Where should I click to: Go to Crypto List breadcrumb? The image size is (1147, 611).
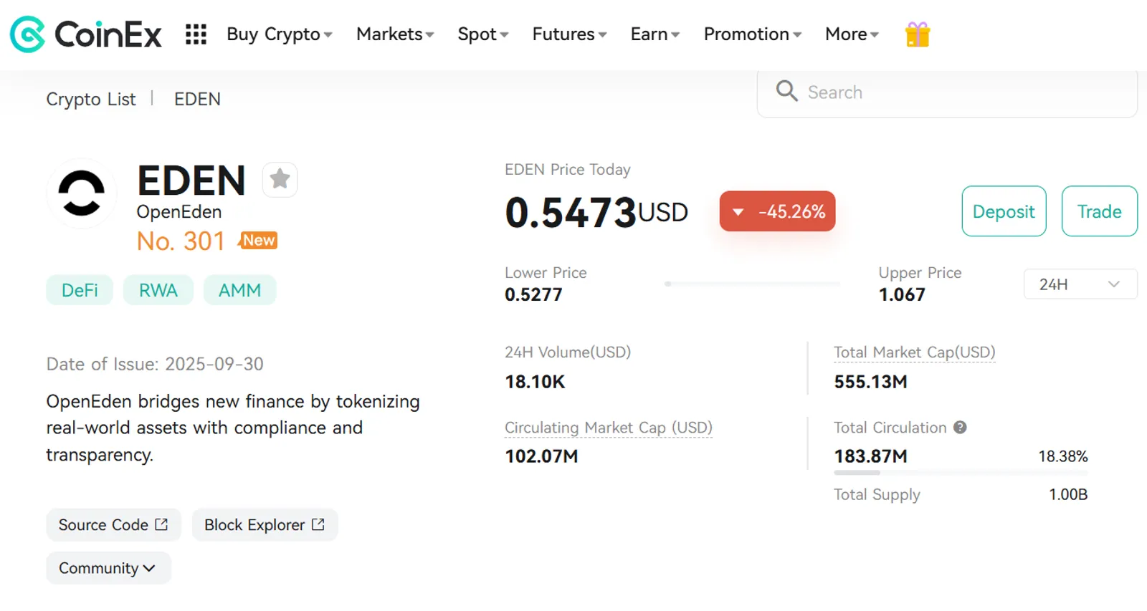91,99
